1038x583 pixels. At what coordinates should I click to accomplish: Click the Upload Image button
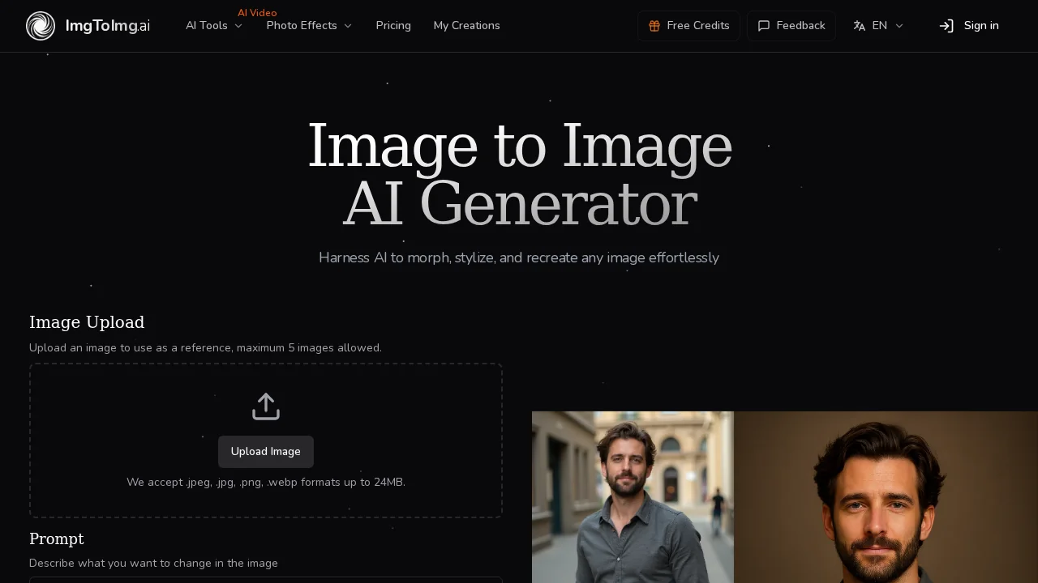(x=265, y=452)
